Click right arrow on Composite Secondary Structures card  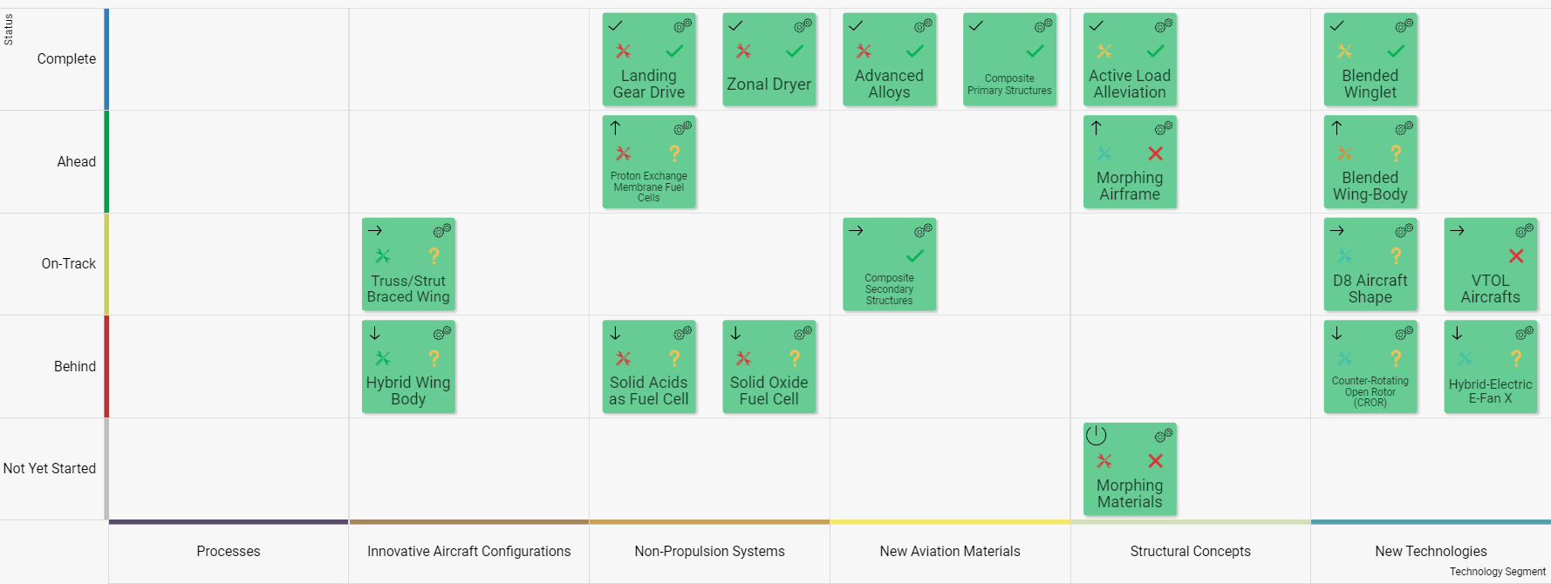(856, 231)
